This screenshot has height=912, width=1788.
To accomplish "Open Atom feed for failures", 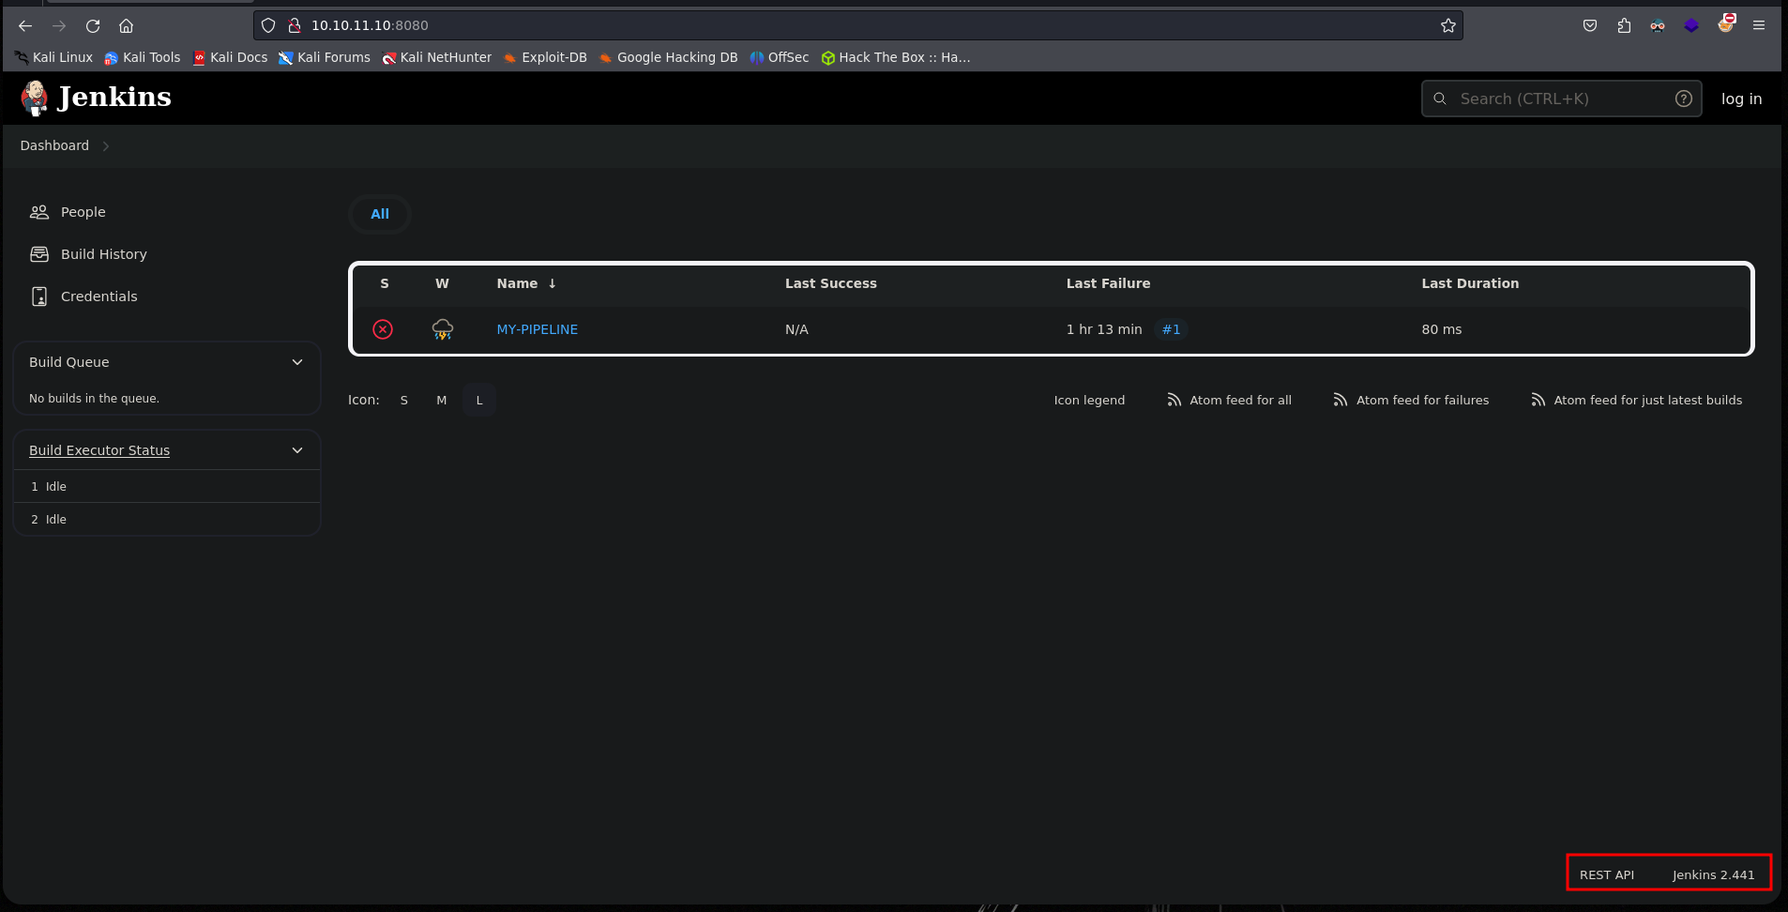I will (x=1411, y=400).
